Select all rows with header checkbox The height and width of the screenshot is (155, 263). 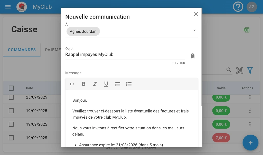pos(11,88)
